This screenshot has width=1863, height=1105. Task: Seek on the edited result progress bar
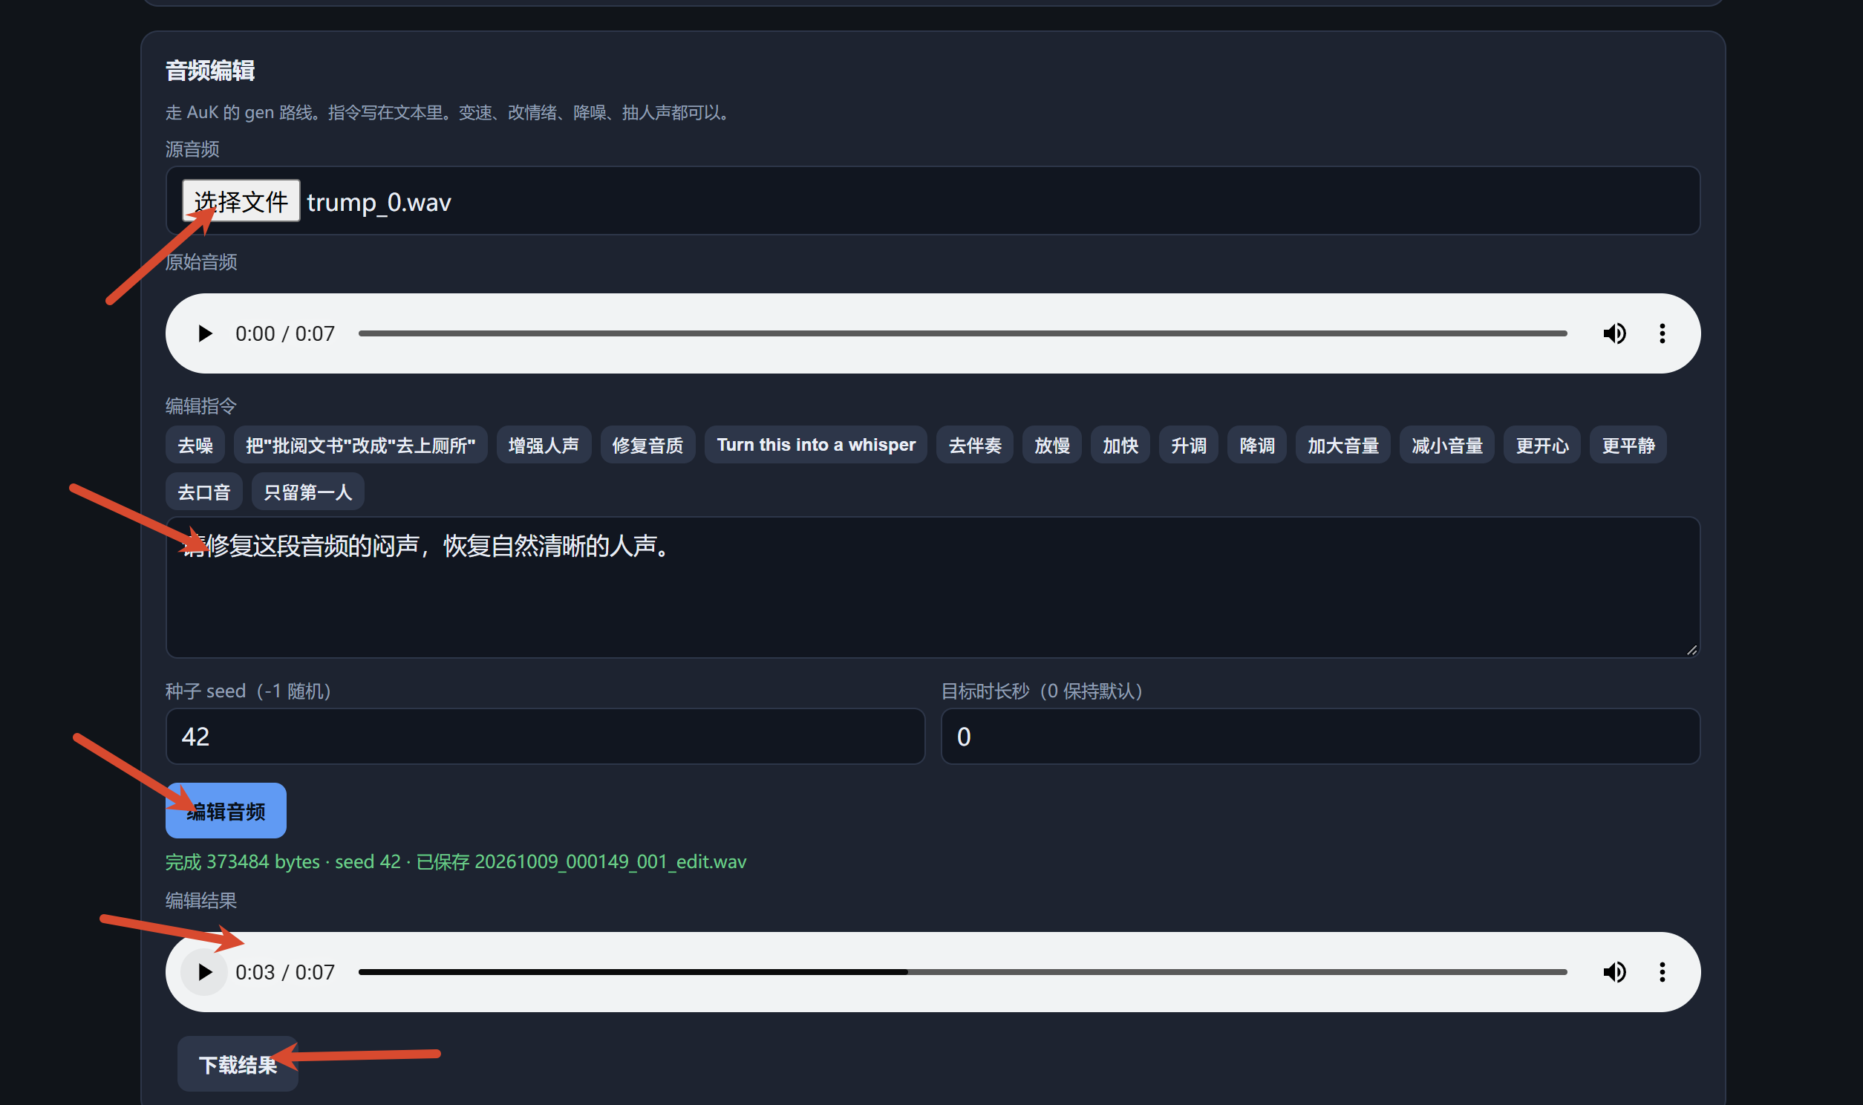pyautogui.click(x=962, y=972)
